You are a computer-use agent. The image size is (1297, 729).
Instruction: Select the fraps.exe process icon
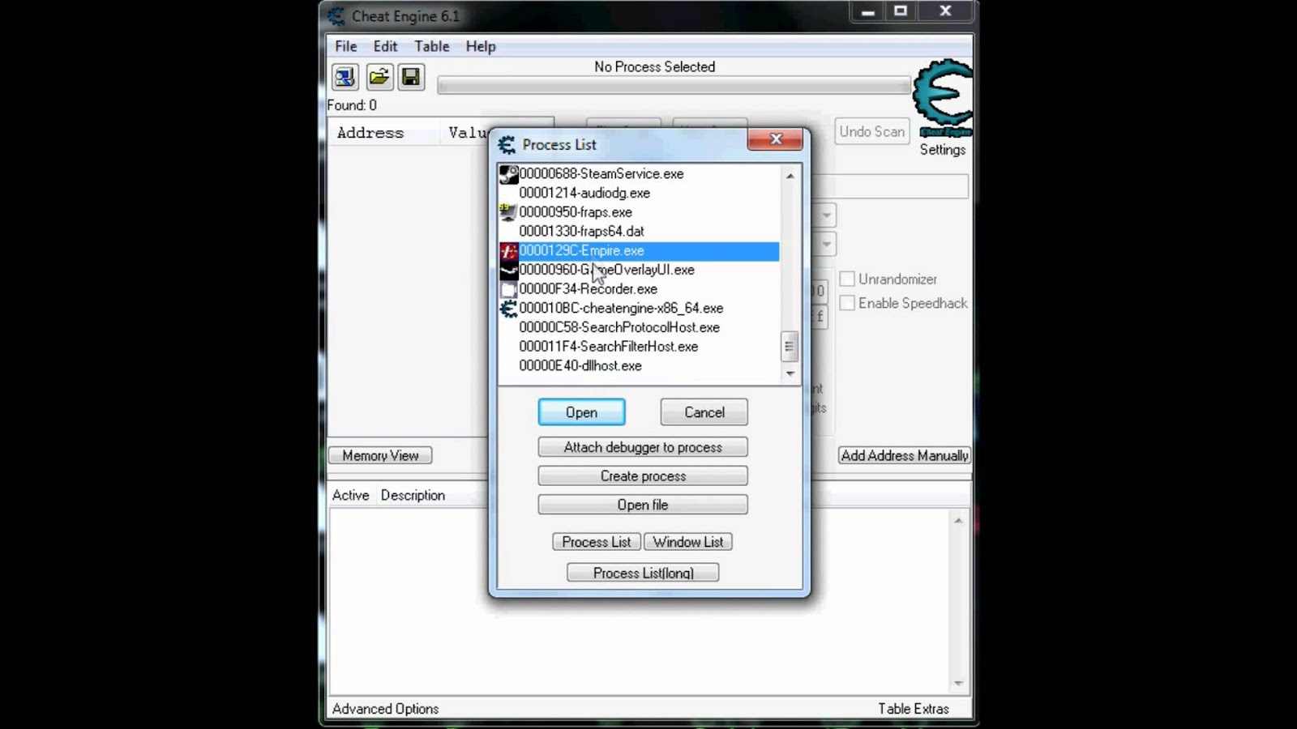(508, 212)
